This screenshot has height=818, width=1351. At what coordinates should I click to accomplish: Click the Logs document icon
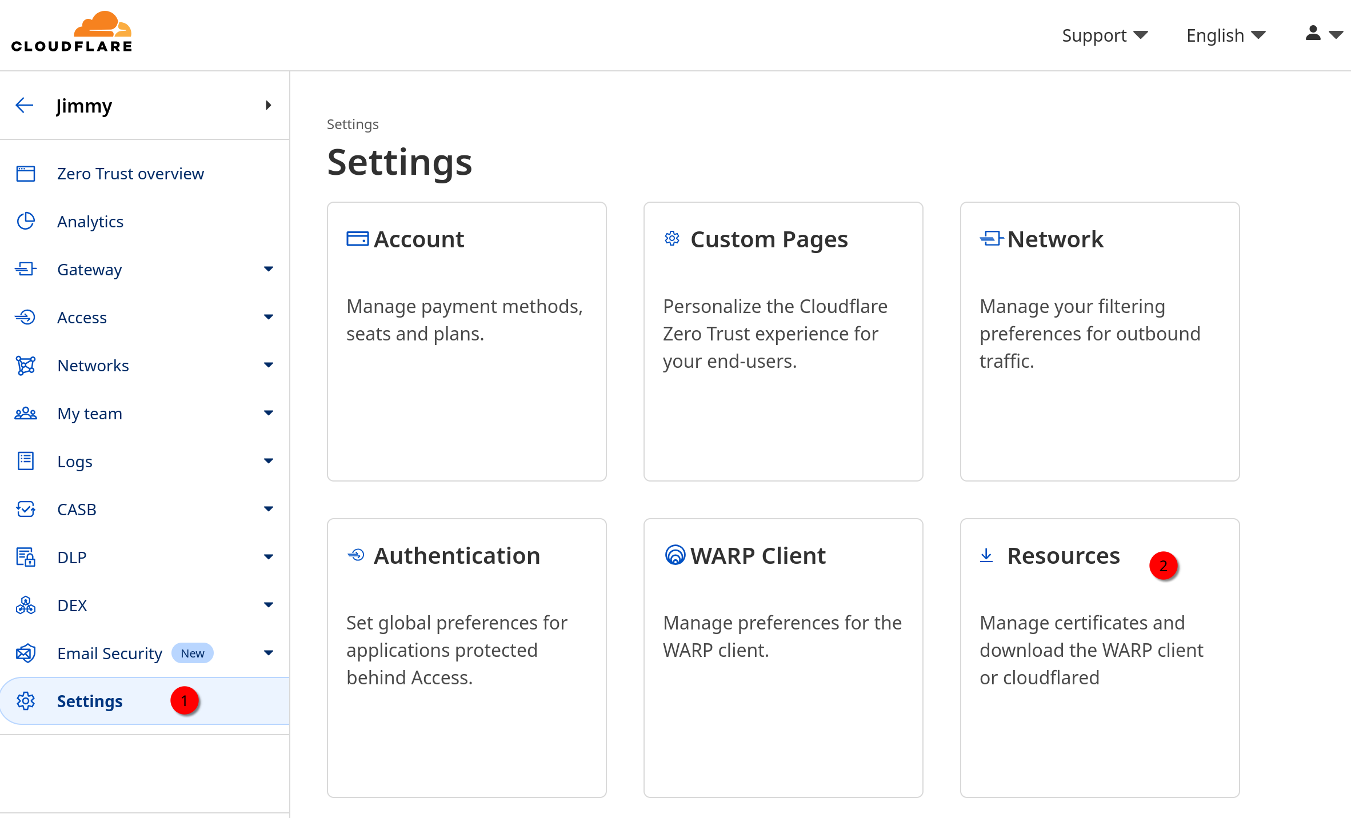click(26, 462)
